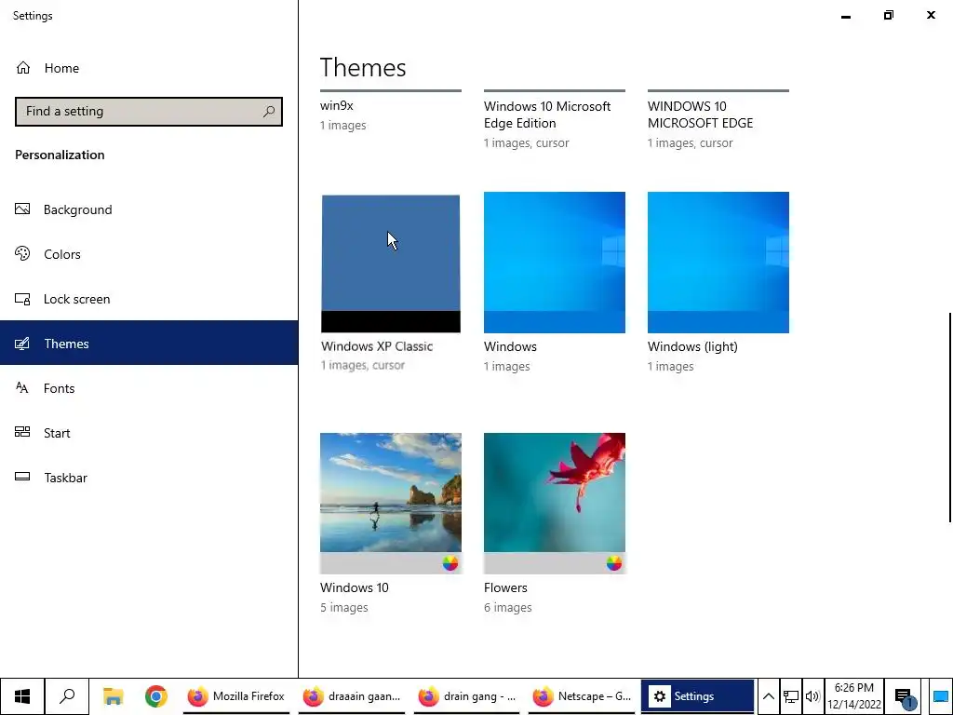Click the Colors palette icon

point(22,253)
